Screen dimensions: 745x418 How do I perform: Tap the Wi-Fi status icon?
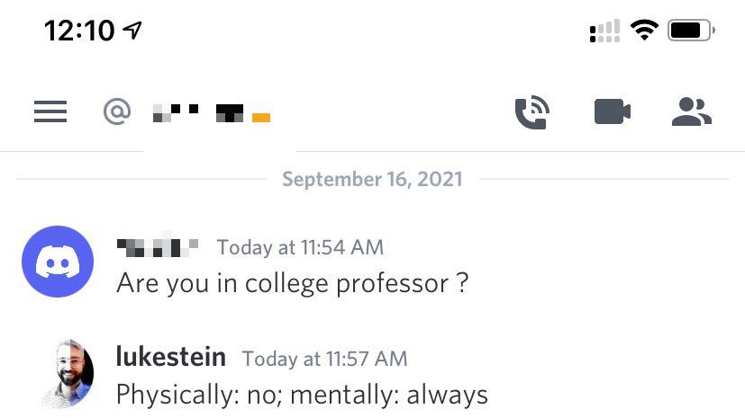point(644,31)
